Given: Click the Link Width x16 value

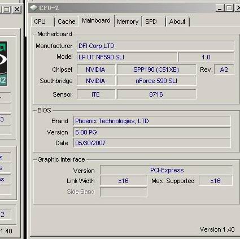Looking at the screenshot, I should pos(123,181).
